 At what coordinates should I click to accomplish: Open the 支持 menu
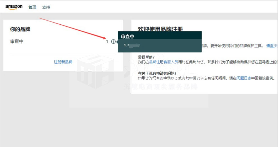point(46,7)
